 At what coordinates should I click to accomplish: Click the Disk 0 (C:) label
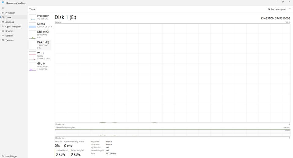[43, 32]
